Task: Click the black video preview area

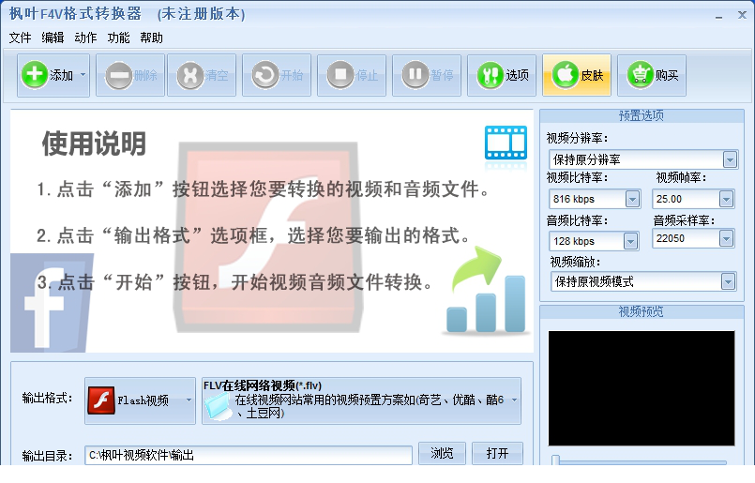Action: coord(642,388)
